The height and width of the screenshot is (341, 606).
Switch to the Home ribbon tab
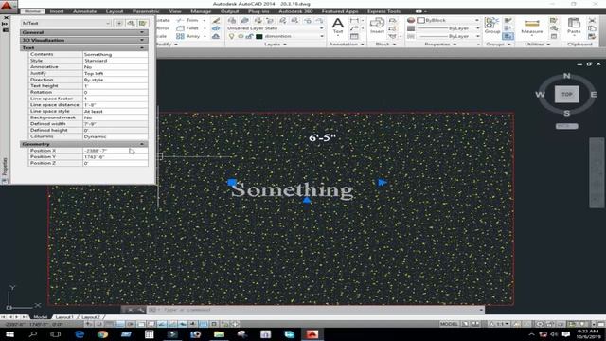coord(32,11)
